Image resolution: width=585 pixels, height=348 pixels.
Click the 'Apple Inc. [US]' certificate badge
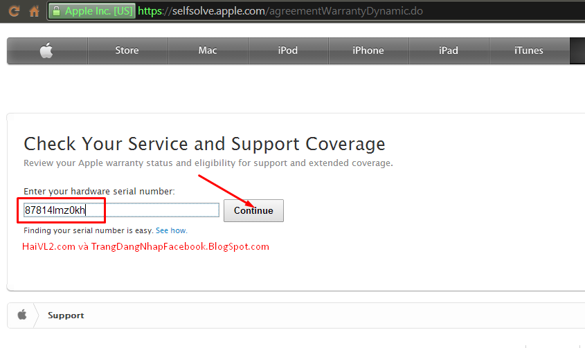[92, 11]
